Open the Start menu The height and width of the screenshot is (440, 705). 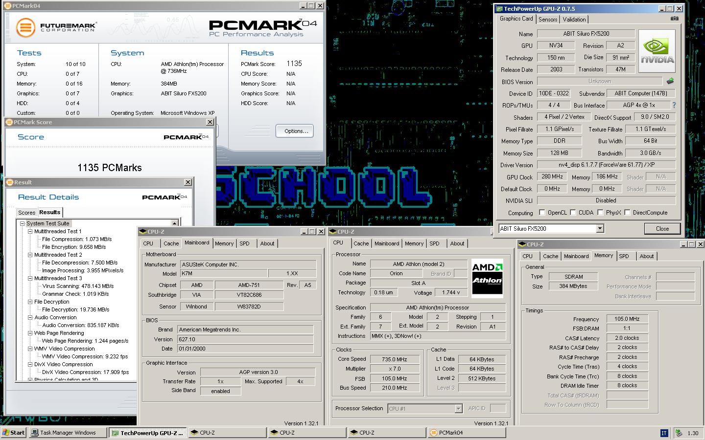click(x=14, y=433)
